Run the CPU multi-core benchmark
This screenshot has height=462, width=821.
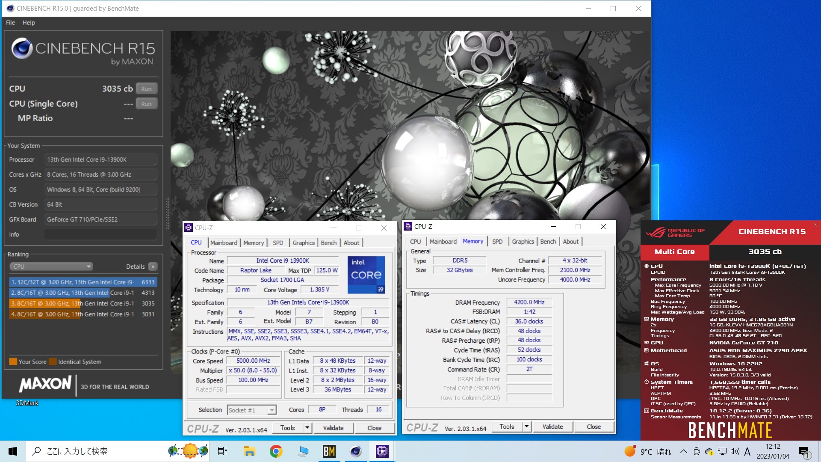coord(146,89)
